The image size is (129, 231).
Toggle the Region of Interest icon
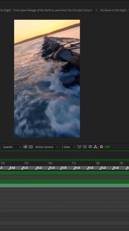tap(25, 147)
